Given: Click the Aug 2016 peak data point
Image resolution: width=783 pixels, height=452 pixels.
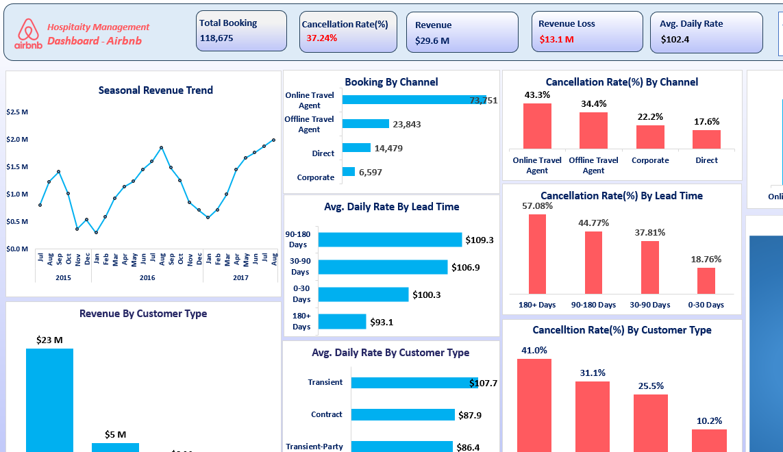Looking at the screenshot, I should tap(161, 148).
